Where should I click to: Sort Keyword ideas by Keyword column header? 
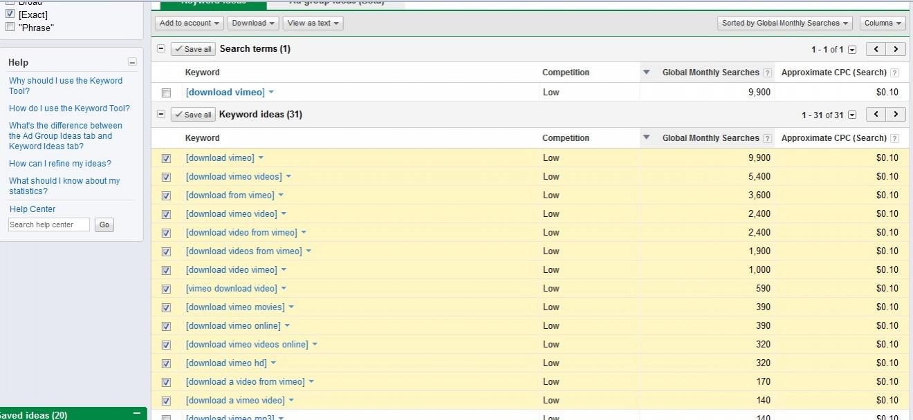pos(202,138)
